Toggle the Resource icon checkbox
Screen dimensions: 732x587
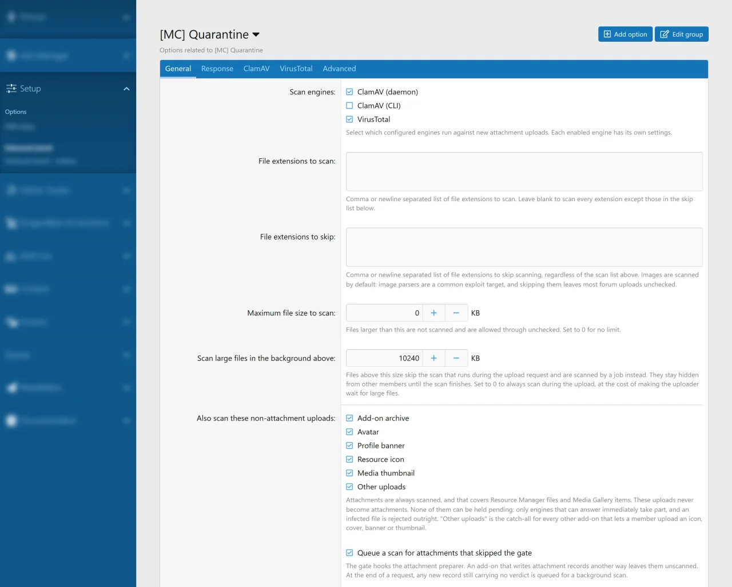point(349,460)
